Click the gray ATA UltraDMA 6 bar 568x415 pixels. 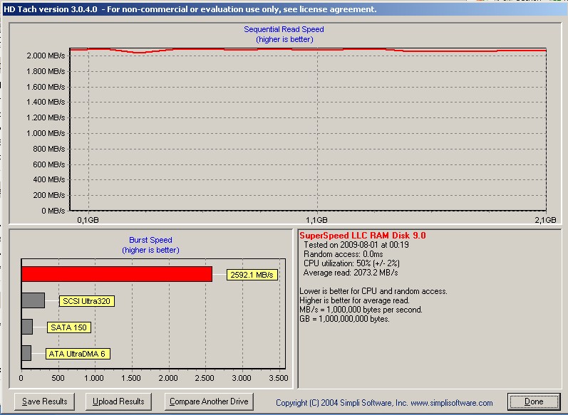tap(26, 353)
